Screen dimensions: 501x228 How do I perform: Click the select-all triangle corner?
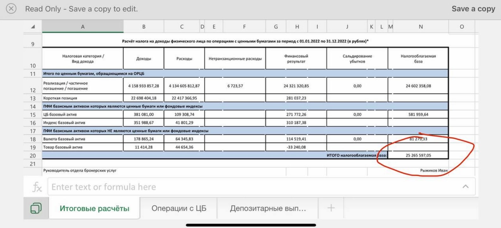pyautogui.click(x=33, y=27)
